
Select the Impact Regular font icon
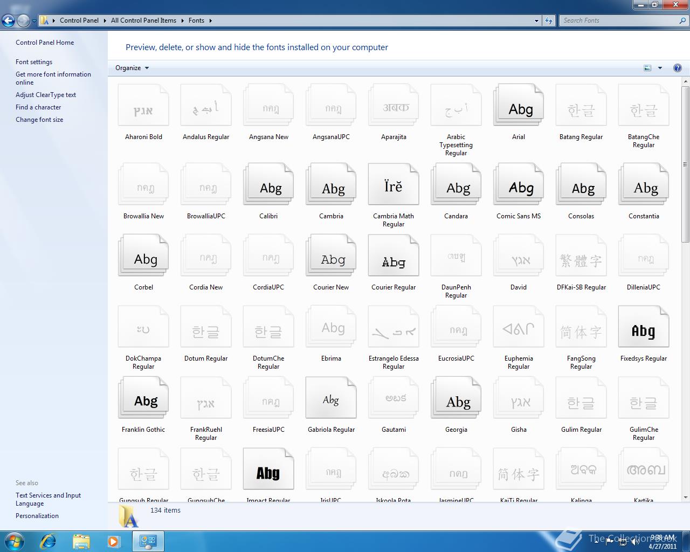coord(268,469)
